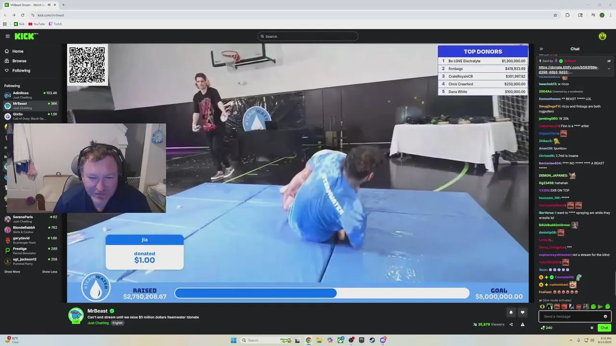616x346 pixels.
Task: Open the browser extensions icon
Action: pos(567,15)
